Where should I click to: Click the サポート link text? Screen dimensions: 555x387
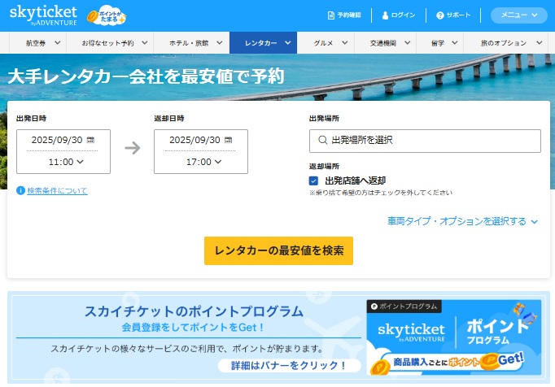point(458,15)
